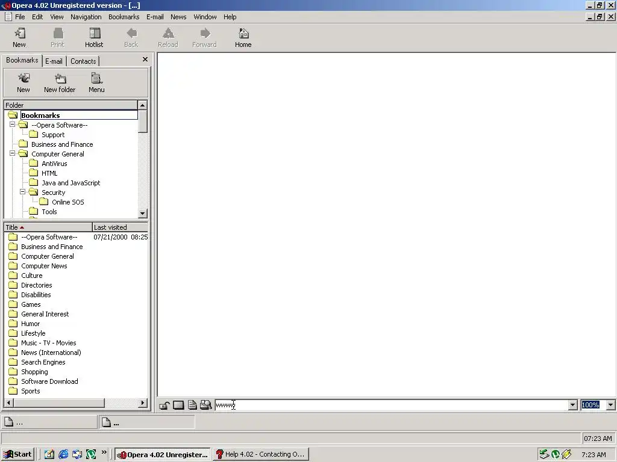
Task: Sort bookmarks by Title column header
Action: click(48, 227)
